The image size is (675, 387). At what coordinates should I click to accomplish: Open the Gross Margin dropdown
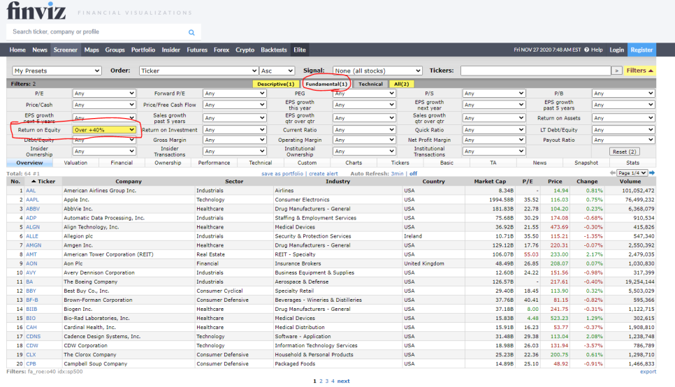tap(234, 140)
